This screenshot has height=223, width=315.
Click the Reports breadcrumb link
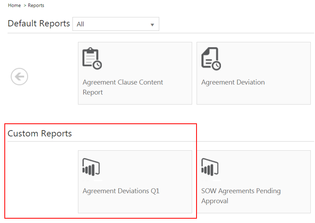tap(36, 6)
